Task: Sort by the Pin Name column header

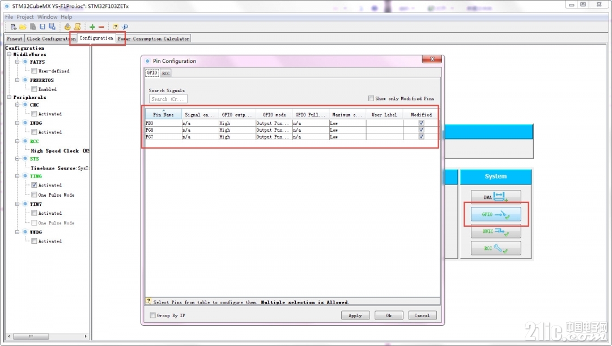Action: pyautogui.click(x=164, y=114)
